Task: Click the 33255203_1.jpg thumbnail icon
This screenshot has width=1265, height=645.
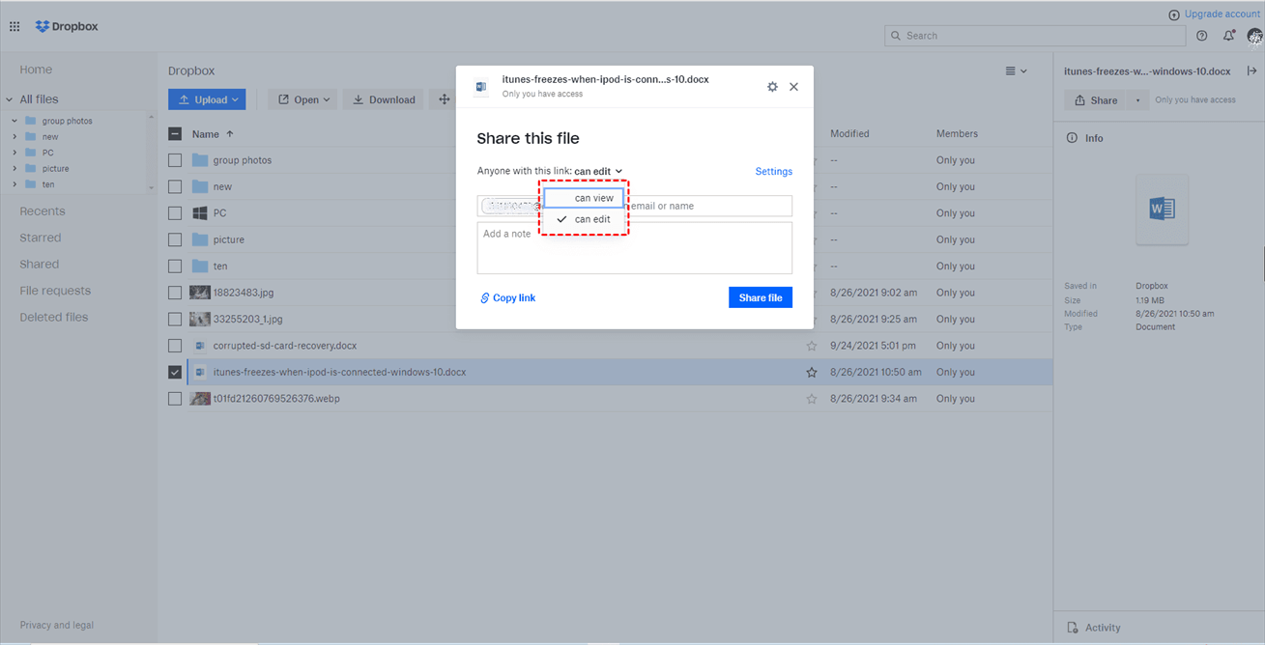Action: click(200, 319)
